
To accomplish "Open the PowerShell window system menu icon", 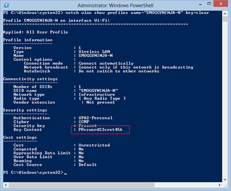I will coord(6,5).
